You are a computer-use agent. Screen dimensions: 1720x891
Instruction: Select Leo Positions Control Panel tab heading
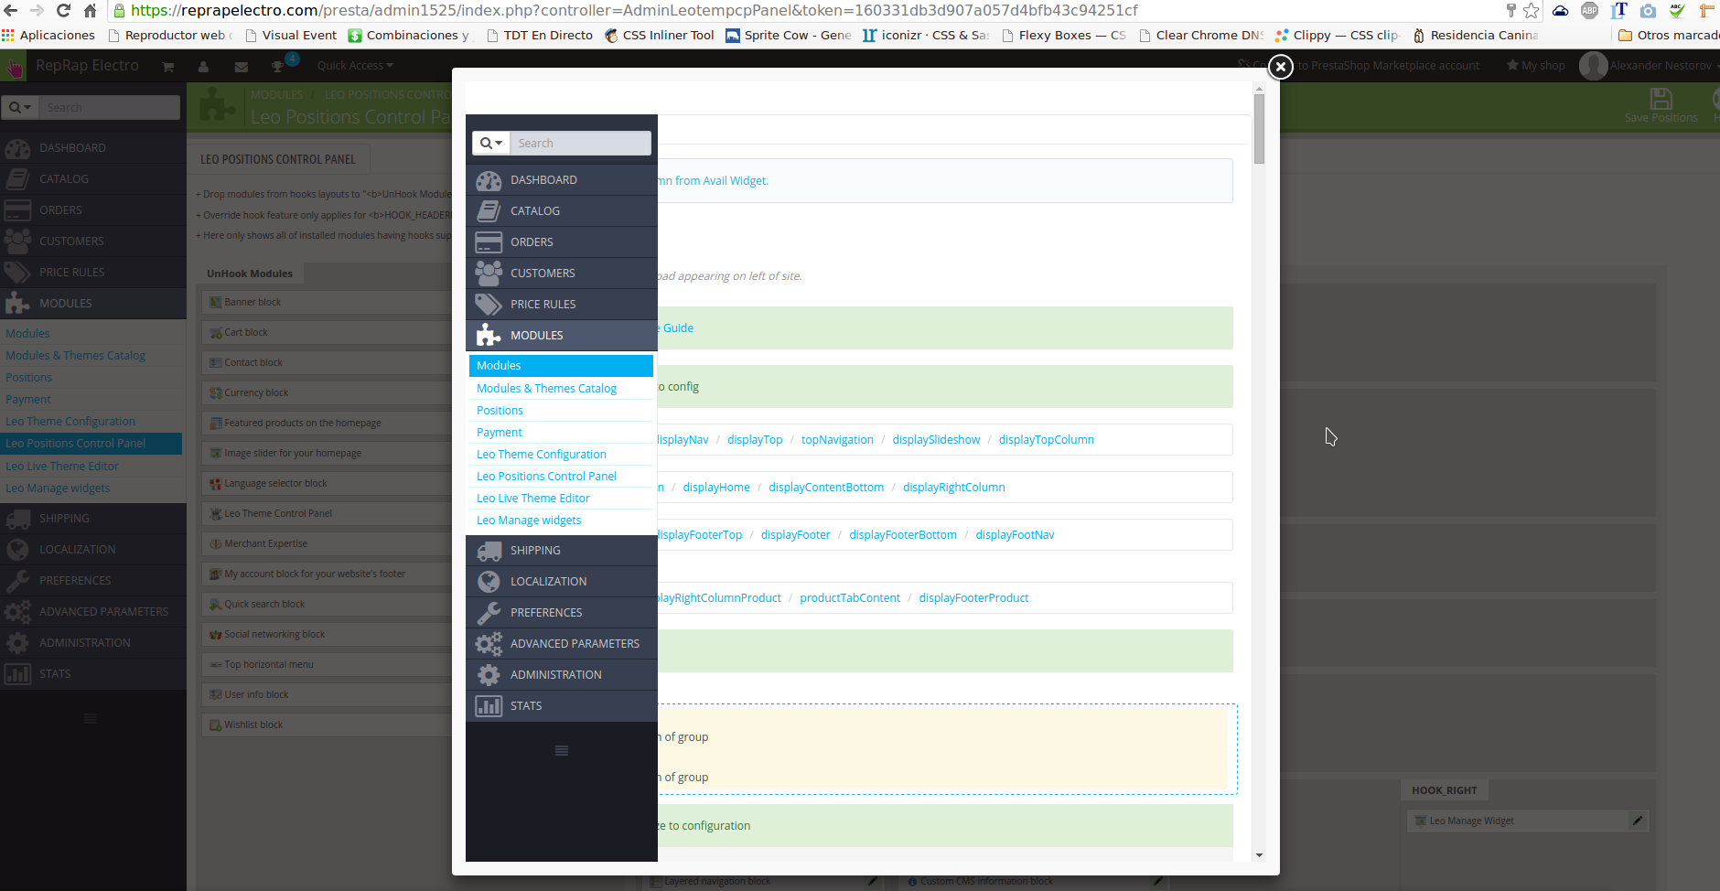[x=278, y=159]
